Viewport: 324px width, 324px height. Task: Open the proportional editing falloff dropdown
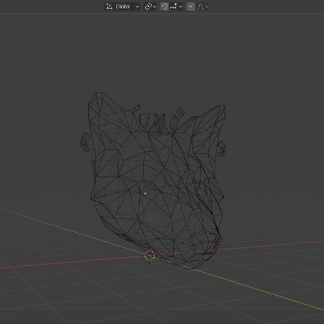203,7
